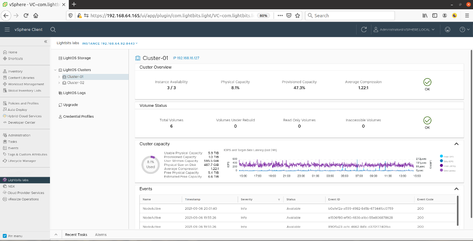473x241 pixels.
Task: Open the Recent Tasks tab
Action: (x=76, y=235)
